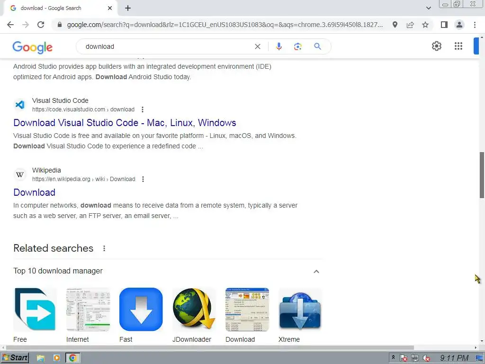Open the tab search dropdown arrow
This screenshot has height=364, width=485.
pyautogui.click(x=428, y=8)
